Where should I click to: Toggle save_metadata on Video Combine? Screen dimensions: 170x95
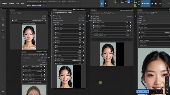154,40
